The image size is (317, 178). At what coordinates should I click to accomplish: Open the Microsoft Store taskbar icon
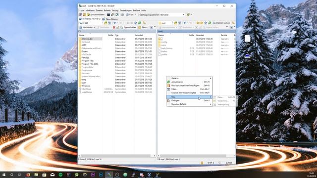[x=44, y=175]
